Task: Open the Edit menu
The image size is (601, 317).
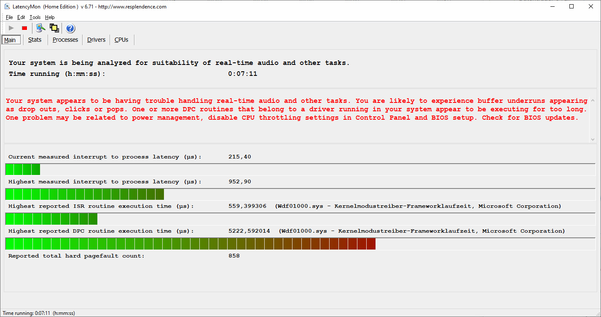Action: click(x=21, y=17)
